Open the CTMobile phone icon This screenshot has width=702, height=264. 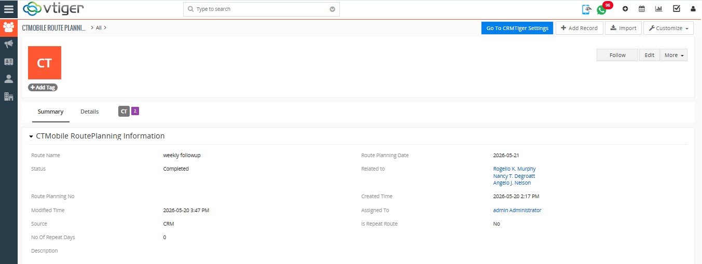tap(586, 9)
